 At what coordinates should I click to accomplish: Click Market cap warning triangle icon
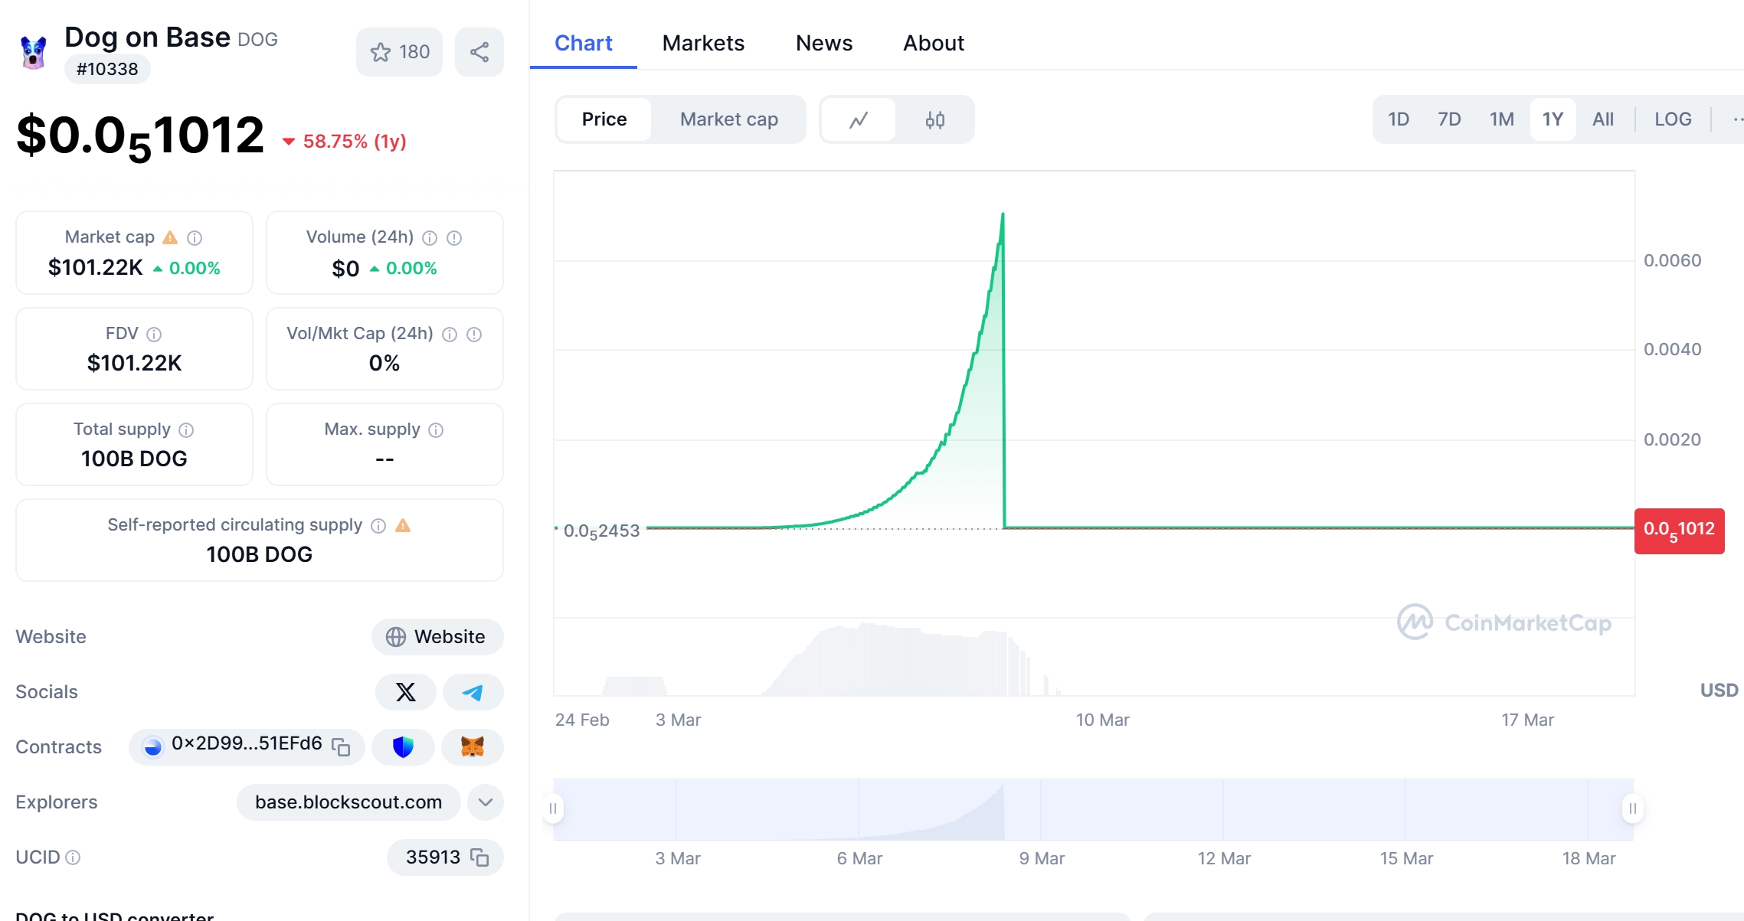(170, 237)
